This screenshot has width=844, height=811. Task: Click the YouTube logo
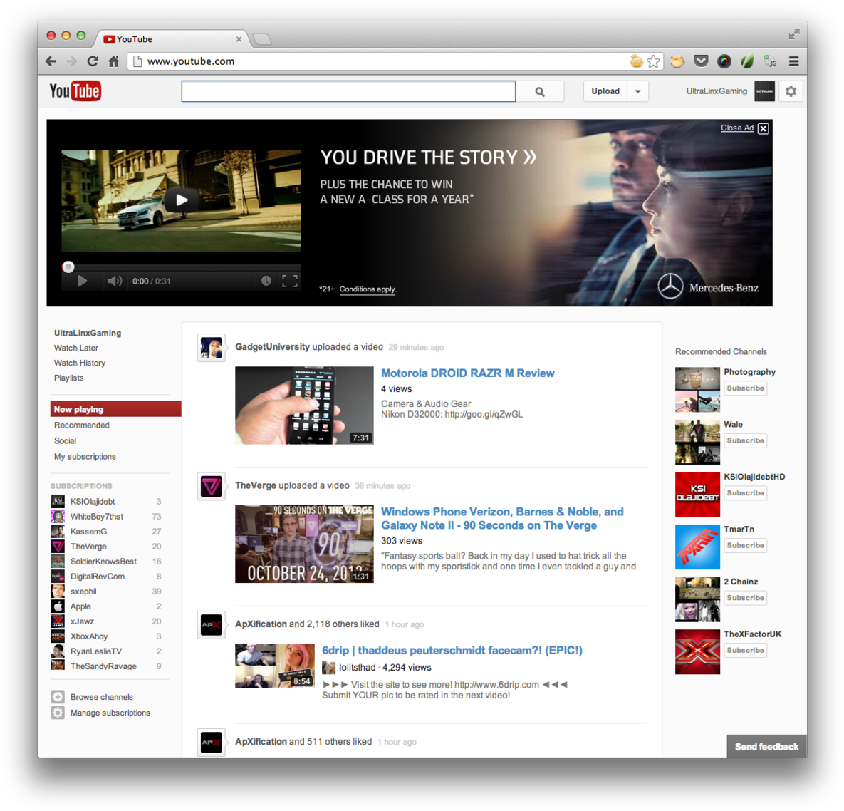point(75,91)
